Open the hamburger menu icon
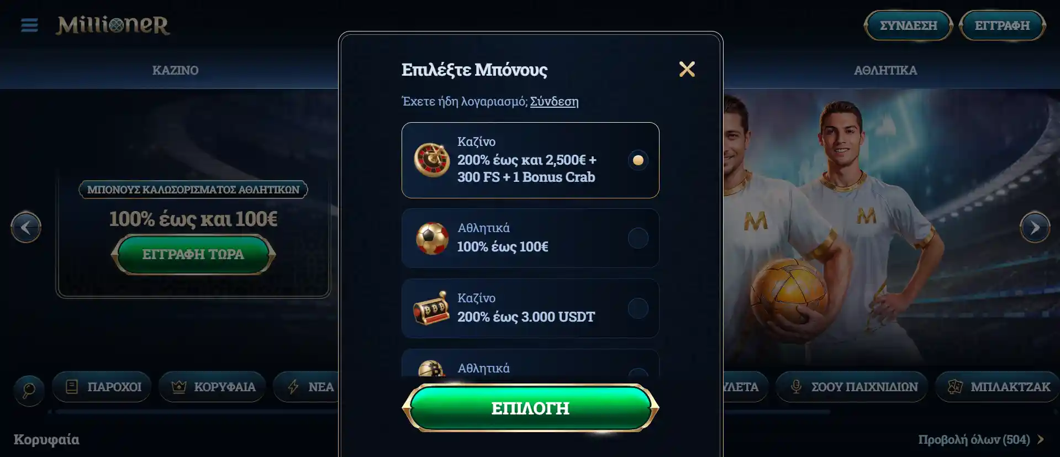The width and height of the screenshot is (1060, 457). coord(29,25)
